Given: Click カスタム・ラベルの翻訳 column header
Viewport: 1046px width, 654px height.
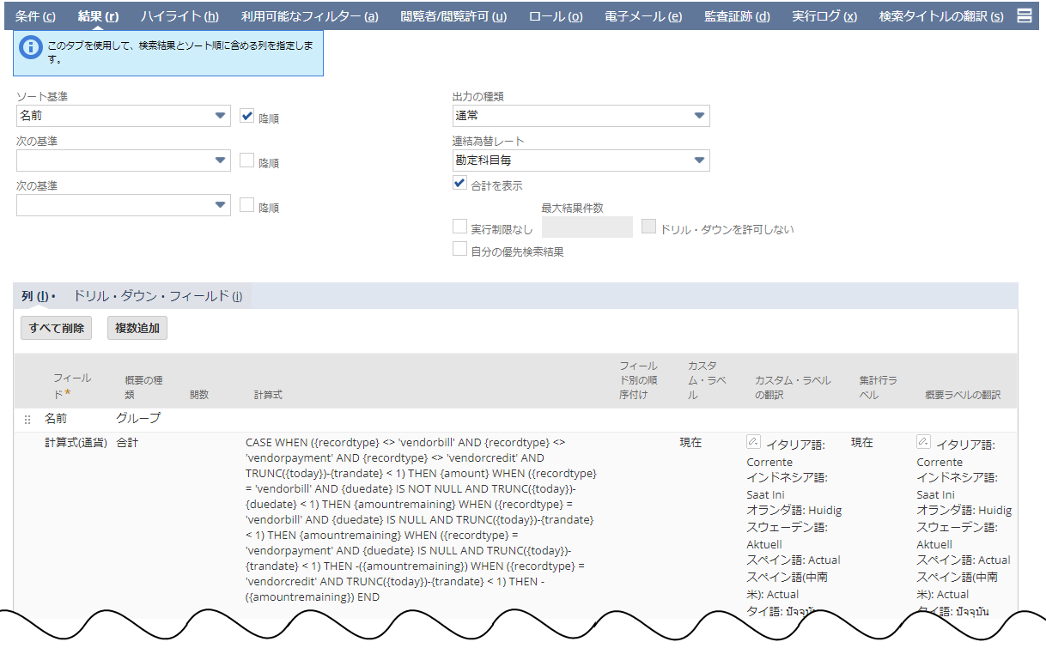Looking at the screenshot, I should [x=793, y=388].
